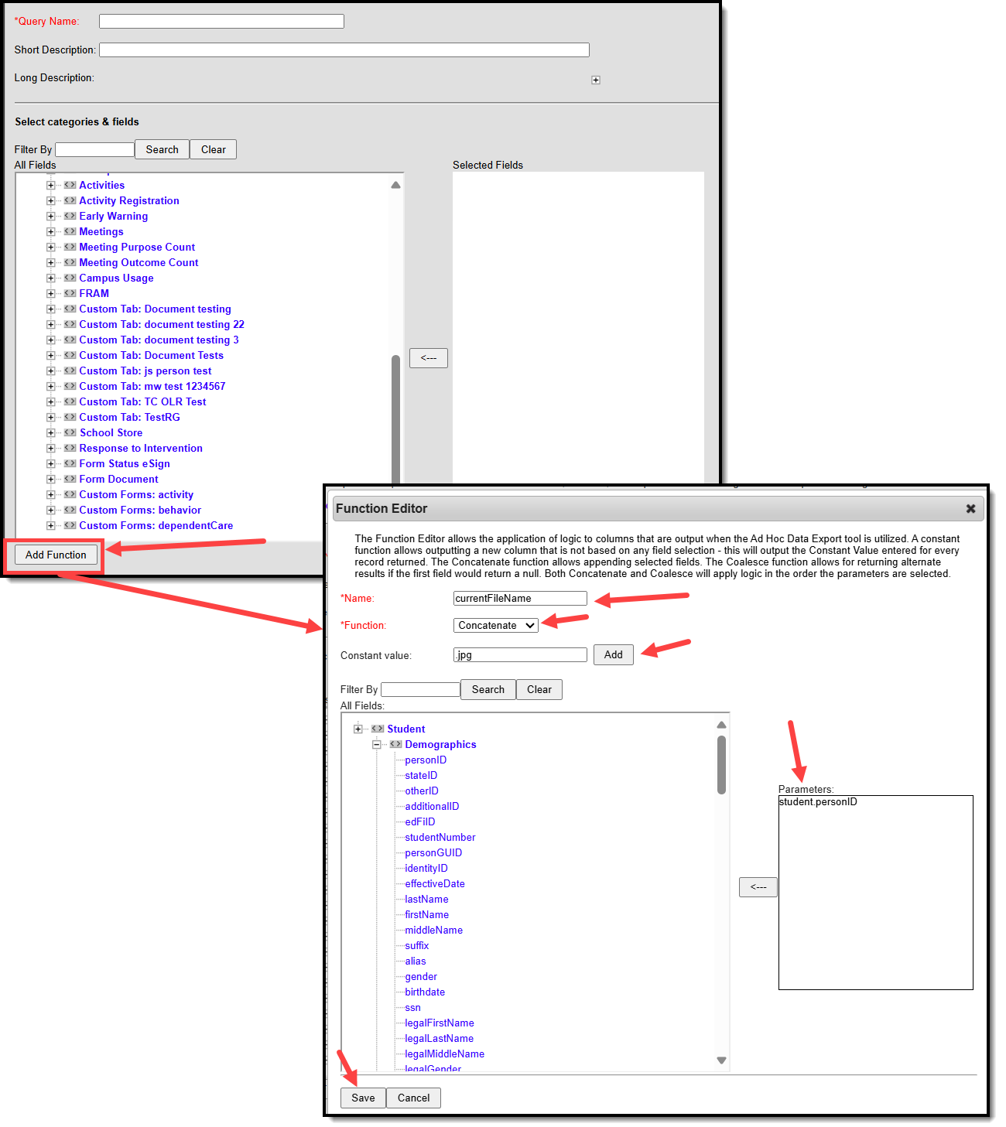
Task: Expand the Meetings category
Action: (50, 231)
